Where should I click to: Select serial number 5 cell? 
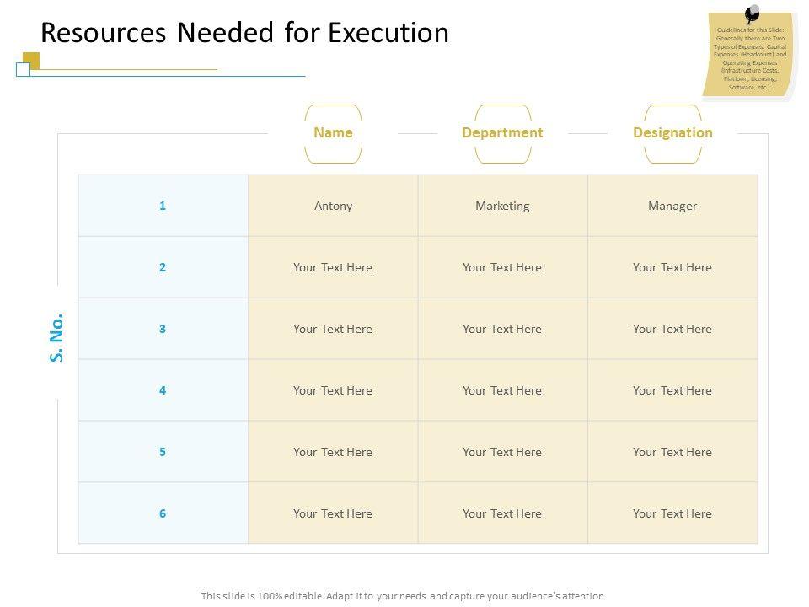coord(163,452)
